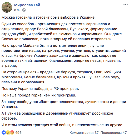Click the paragraph starting "Москва готовила и готовит"

48,17
